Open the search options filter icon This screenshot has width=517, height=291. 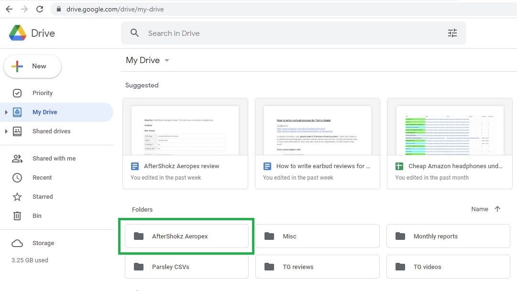pos(452,33)
